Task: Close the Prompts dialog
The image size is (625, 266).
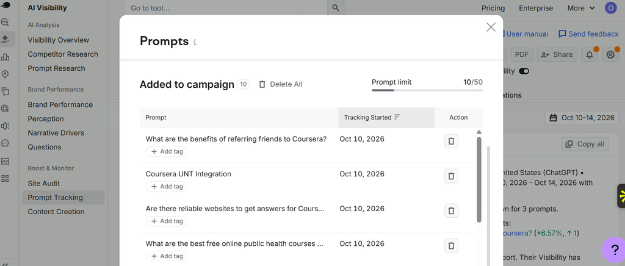Action: 491,27
